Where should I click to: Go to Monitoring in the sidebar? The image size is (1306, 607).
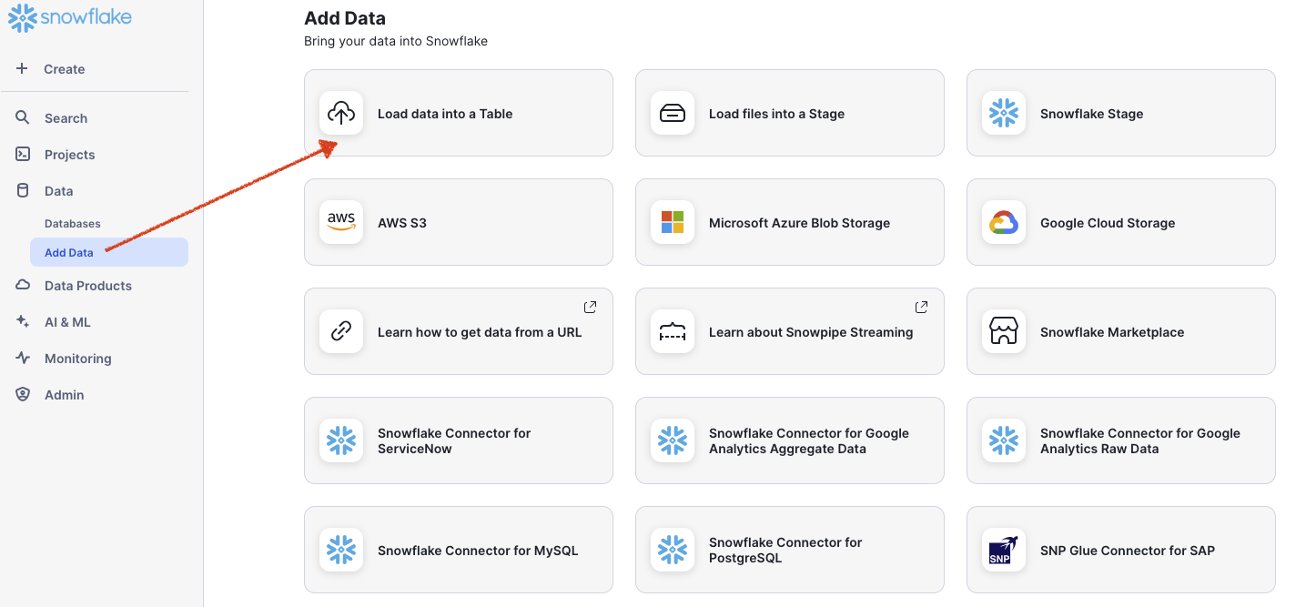(77, 359)
